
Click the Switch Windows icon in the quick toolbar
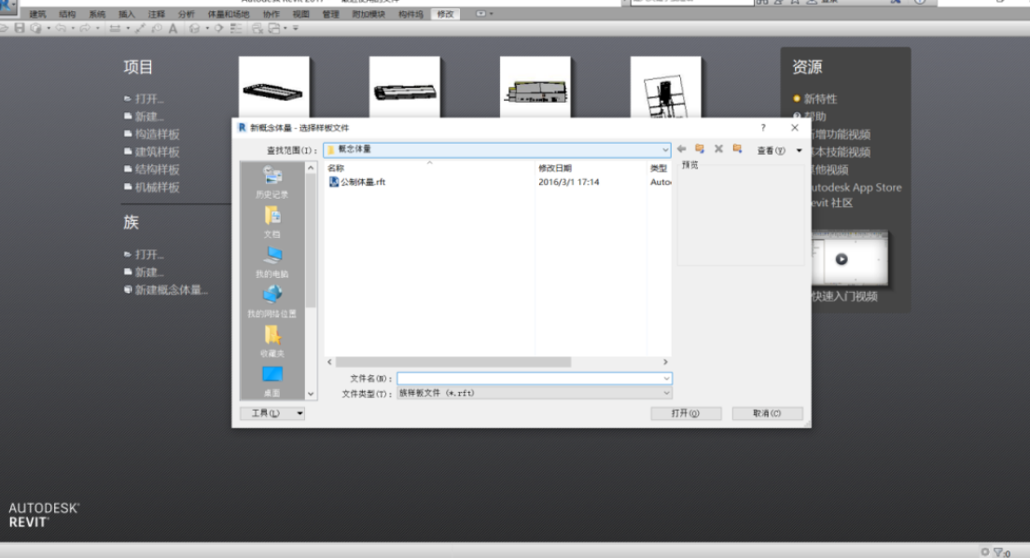point(274,28)
